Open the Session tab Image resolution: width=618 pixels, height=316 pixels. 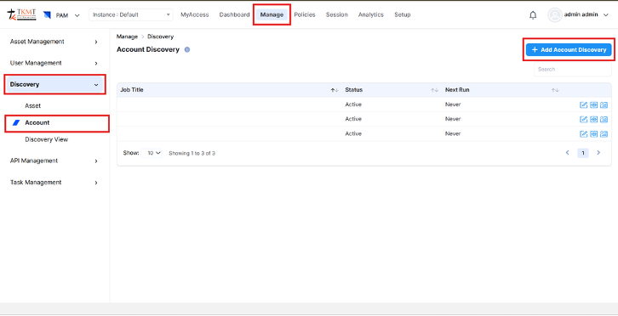(x=336, y=14)
